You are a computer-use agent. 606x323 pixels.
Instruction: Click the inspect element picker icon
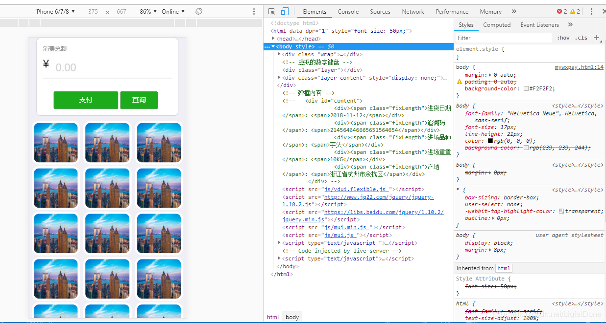coord(272,11)
